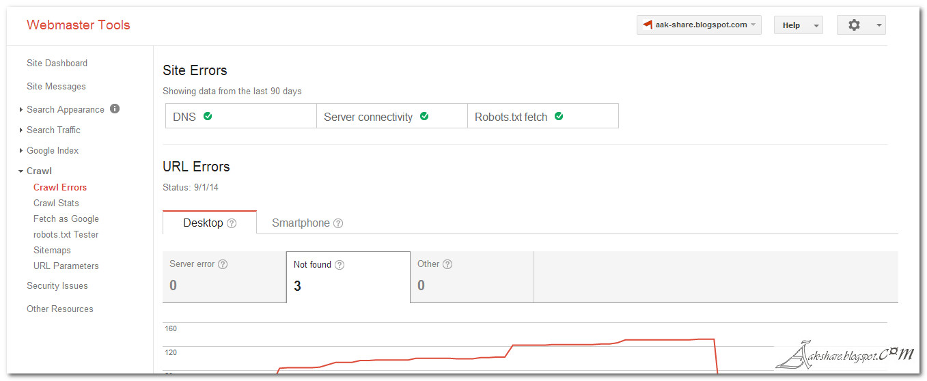Open the Server error help icon
This screenshot has width=927, height=381.
click(222, 264)
